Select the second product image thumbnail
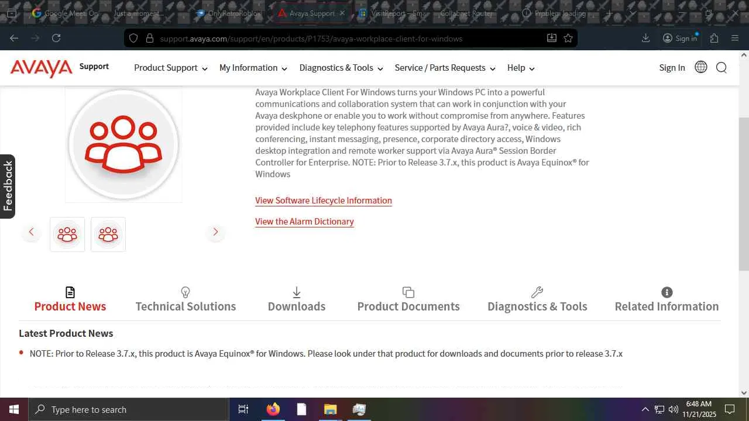Image resolution: width=749 pixels, height=421 pixels. point(108,234)
